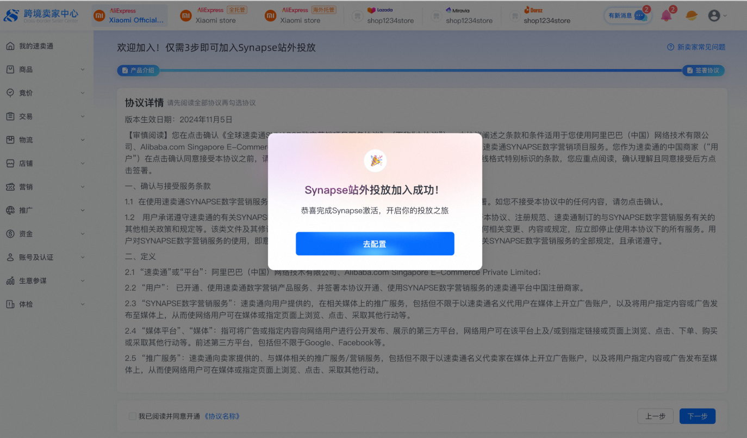This screenshot has width=747, height=438.
Task: Expand the 账号及认证 menu chevron
Action: 83,258
